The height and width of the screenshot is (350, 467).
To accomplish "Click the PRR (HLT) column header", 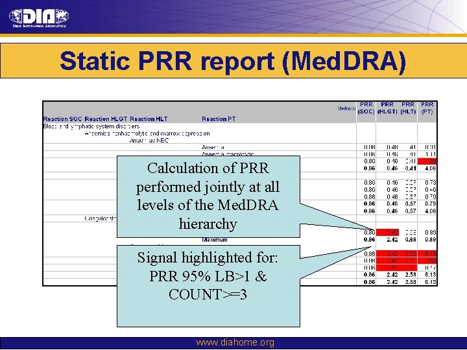I will (408, 108).
